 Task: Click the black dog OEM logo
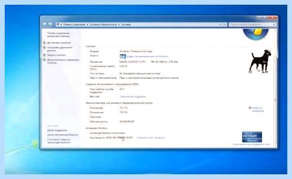click(260, 61)
